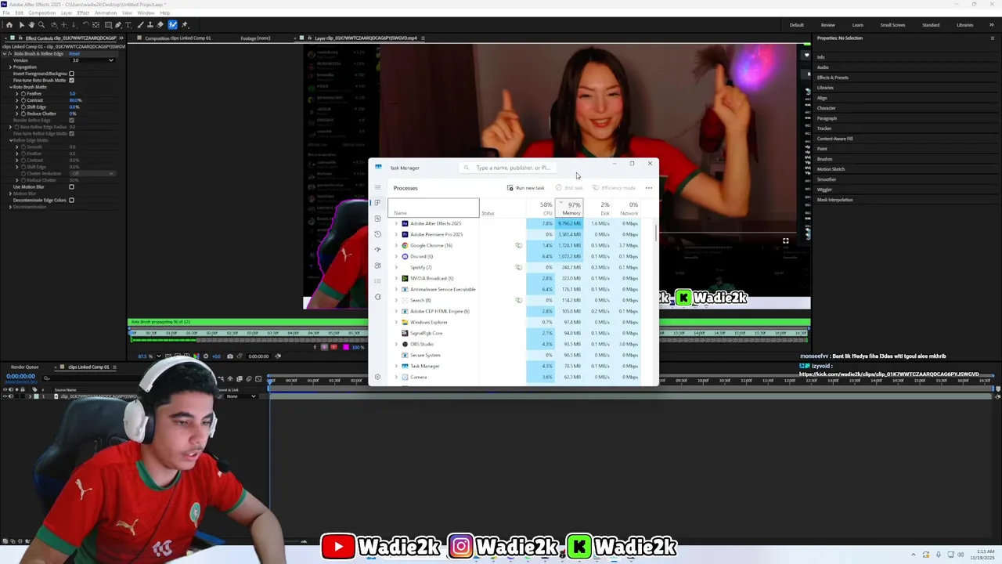The image size is (1002, 564).
Task: Select the Eraser tool
Action: 160,25
